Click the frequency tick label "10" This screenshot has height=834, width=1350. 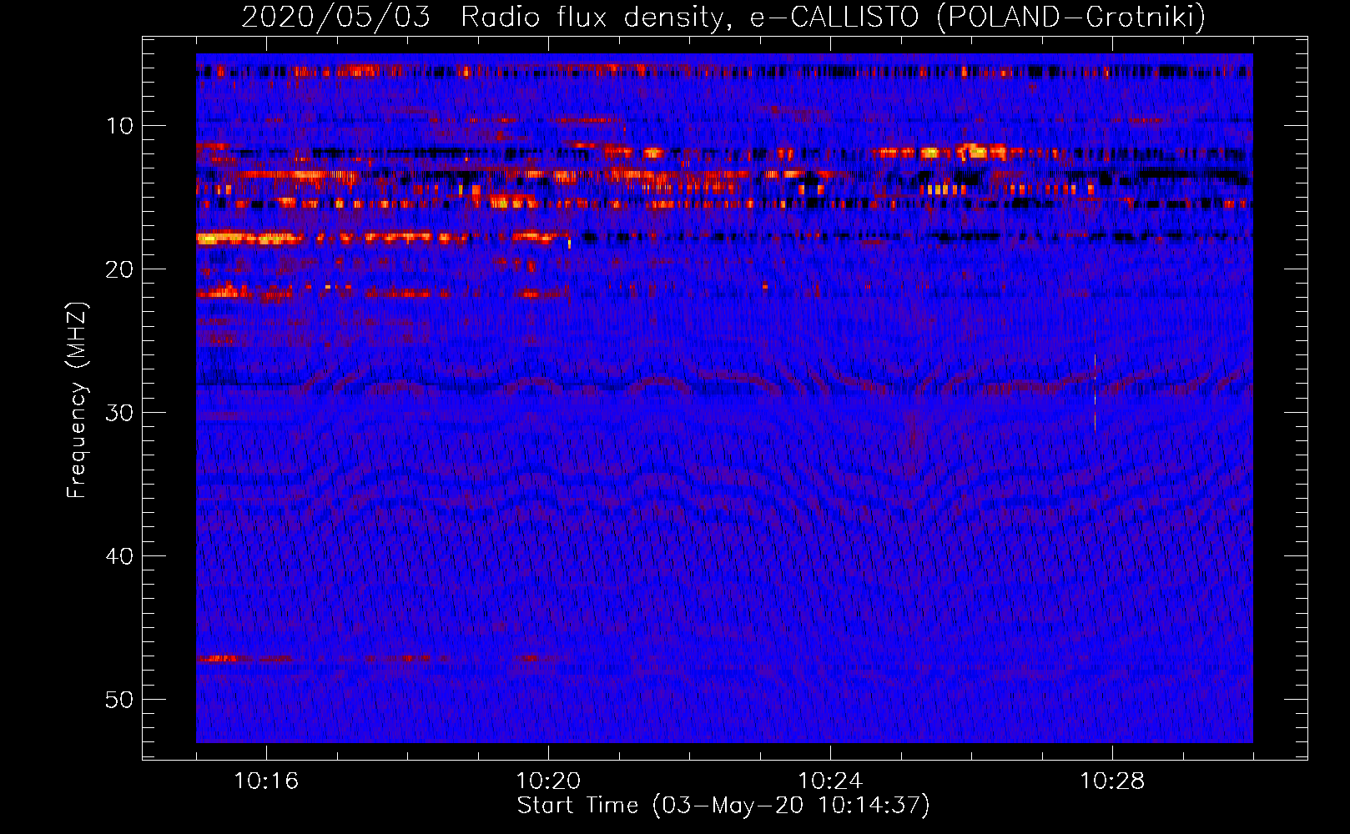119,126
